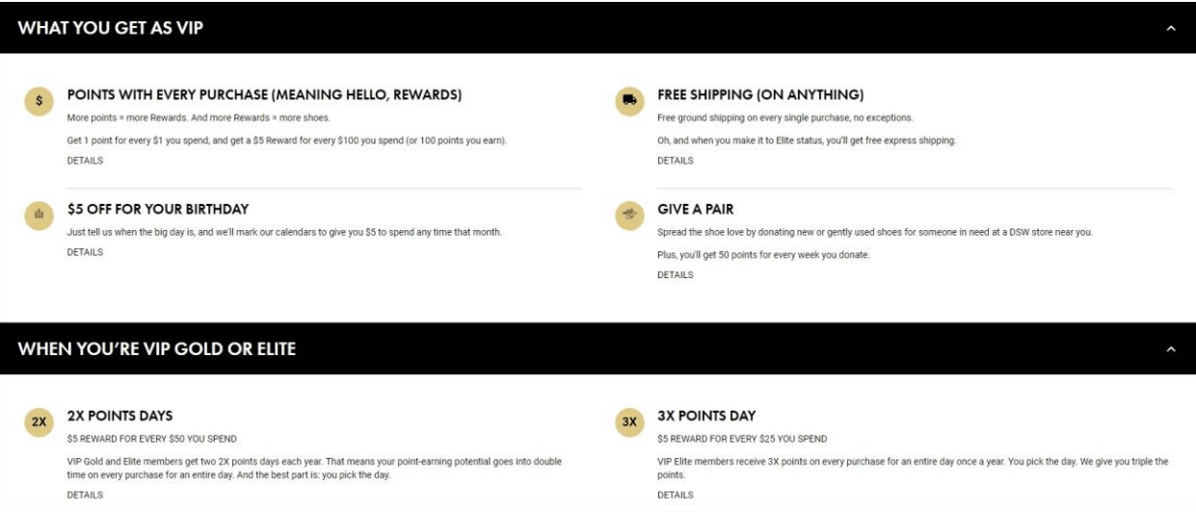
Task: Click the Free Shipping (On Anything) heading
Action: [x=760, y=95]
